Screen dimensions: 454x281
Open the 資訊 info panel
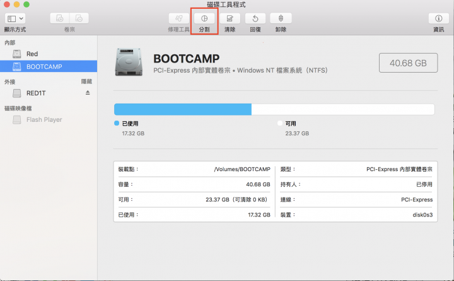(x=439, y=18)
